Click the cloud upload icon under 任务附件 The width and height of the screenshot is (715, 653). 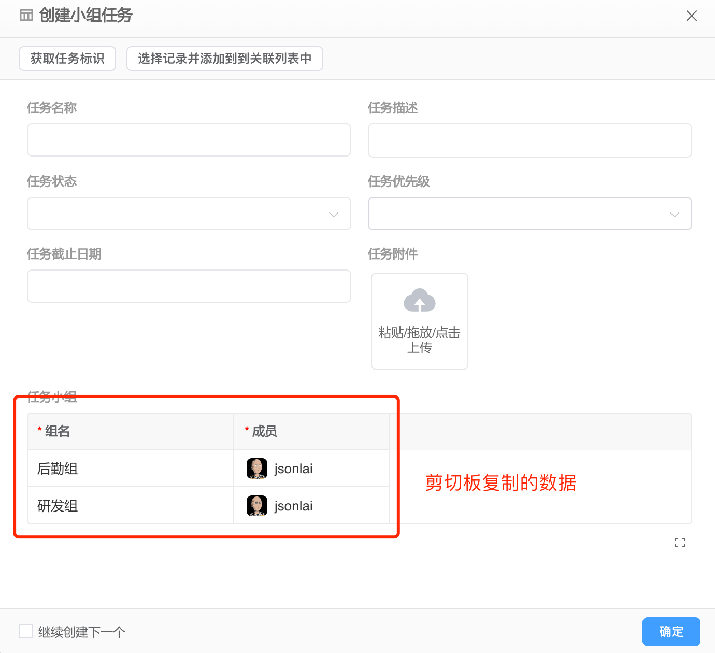point(420,301)
